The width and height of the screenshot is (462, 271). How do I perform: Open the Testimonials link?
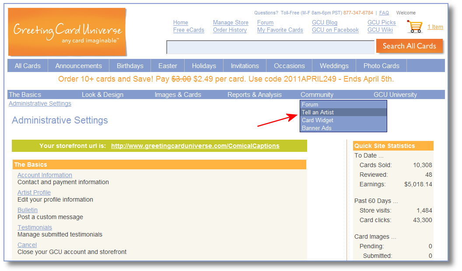click(x=35, y=227)
